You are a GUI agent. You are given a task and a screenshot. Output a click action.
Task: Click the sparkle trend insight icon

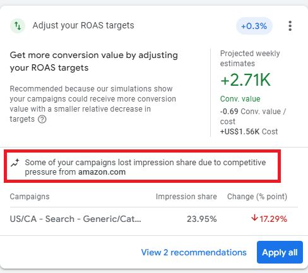click(x=15, y=163)
